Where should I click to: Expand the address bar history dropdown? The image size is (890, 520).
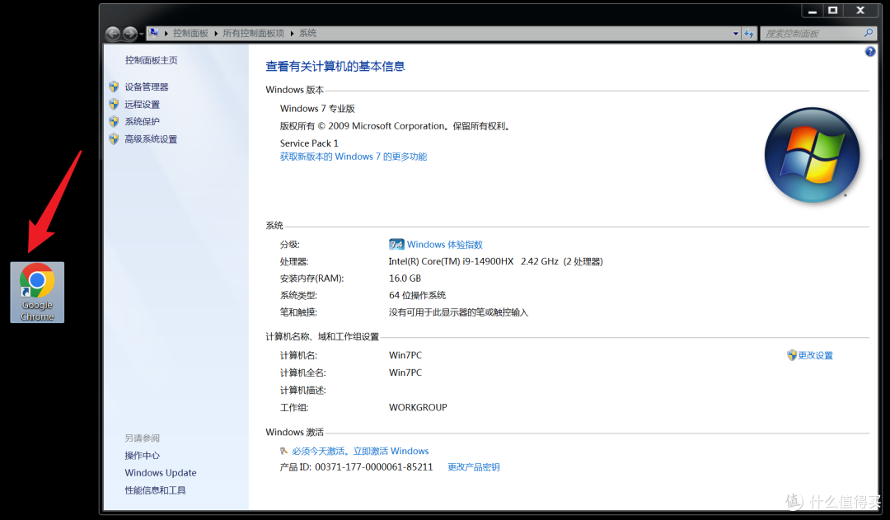coord(736,34)
